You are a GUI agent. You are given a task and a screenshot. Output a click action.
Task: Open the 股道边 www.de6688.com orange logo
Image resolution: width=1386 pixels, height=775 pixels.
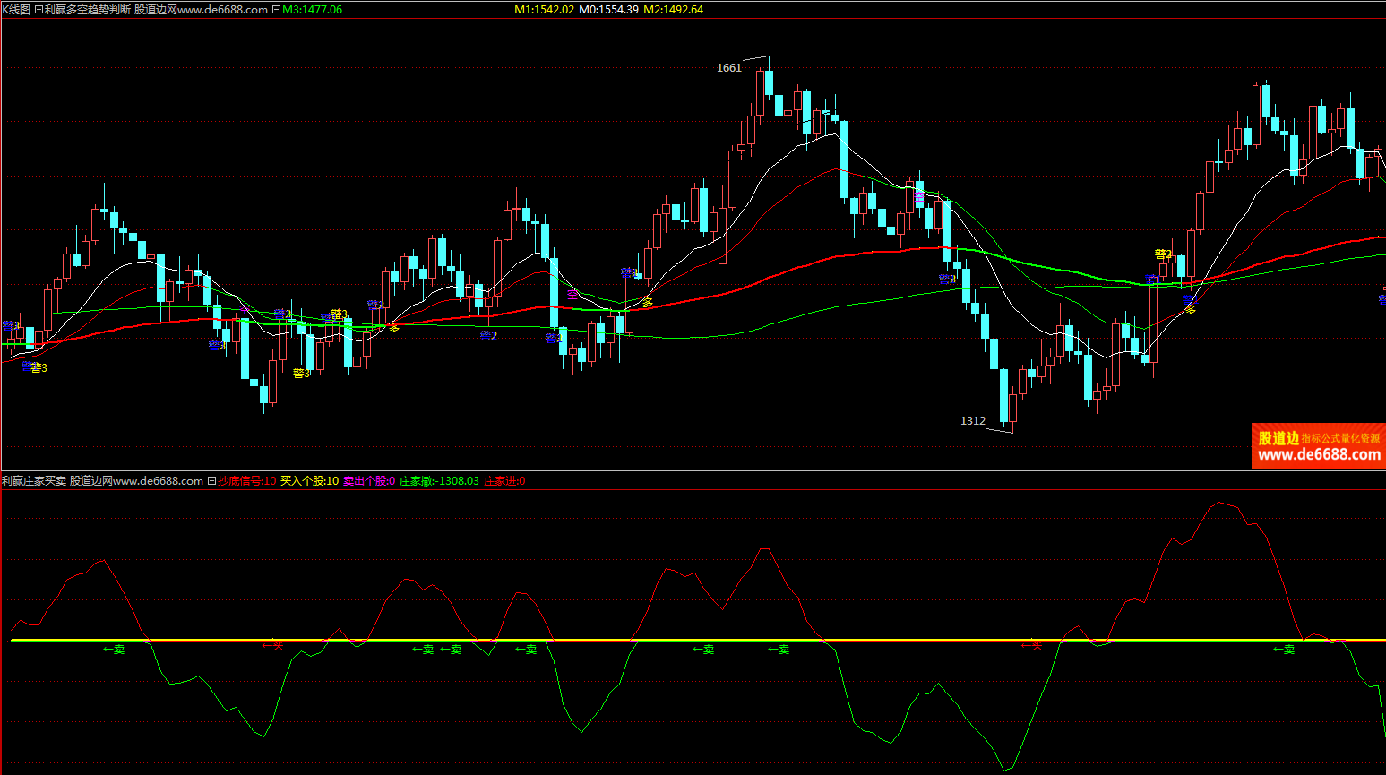point(1318,446)
